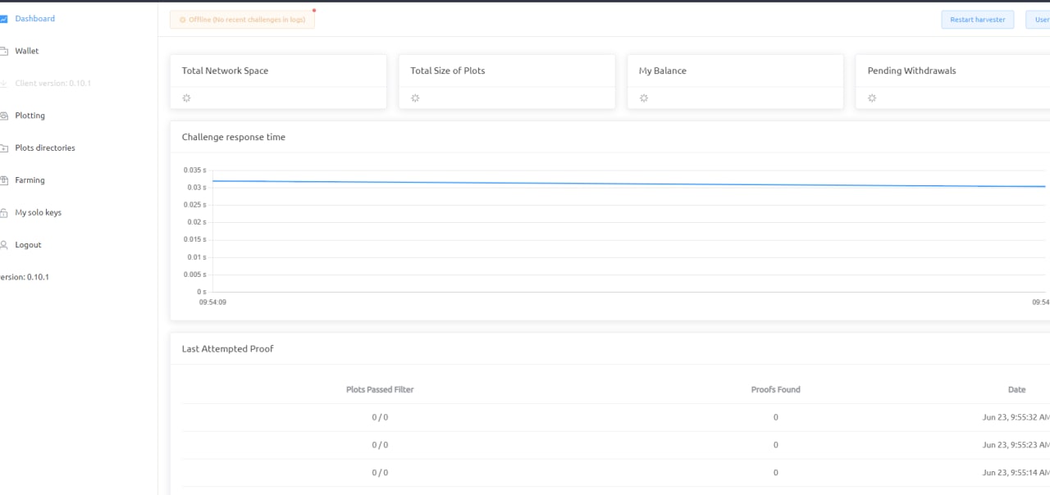The width and height of the screenshot is (1050, 495).
Task: Click the My solo keys lock icon
Action: coord(3,213)
